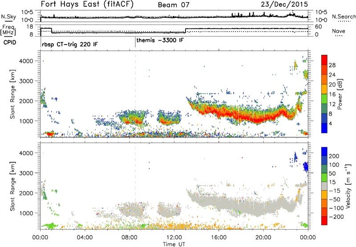The width and height of the screenshot is (356, 247).
Task: Click the '18' frequency axis tick
Action: [30, 27]
